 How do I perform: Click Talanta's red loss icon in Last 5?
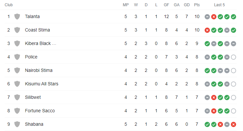(214, 17)
